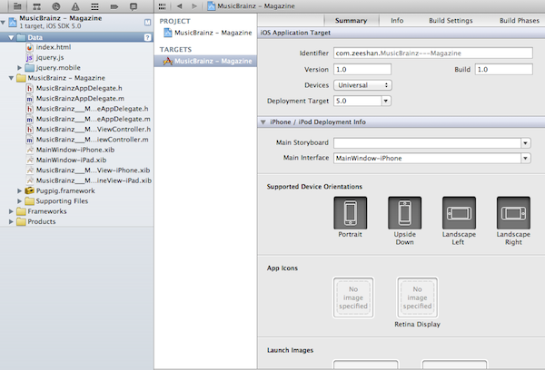This screenshot has width=545, height=370.
Task: Expand the jquery.mobile folder
Action: click(x=19, y=68)
